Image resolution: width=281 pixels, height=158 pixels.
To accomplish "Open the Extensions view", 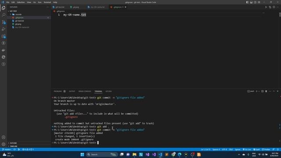I will (4, 36).
